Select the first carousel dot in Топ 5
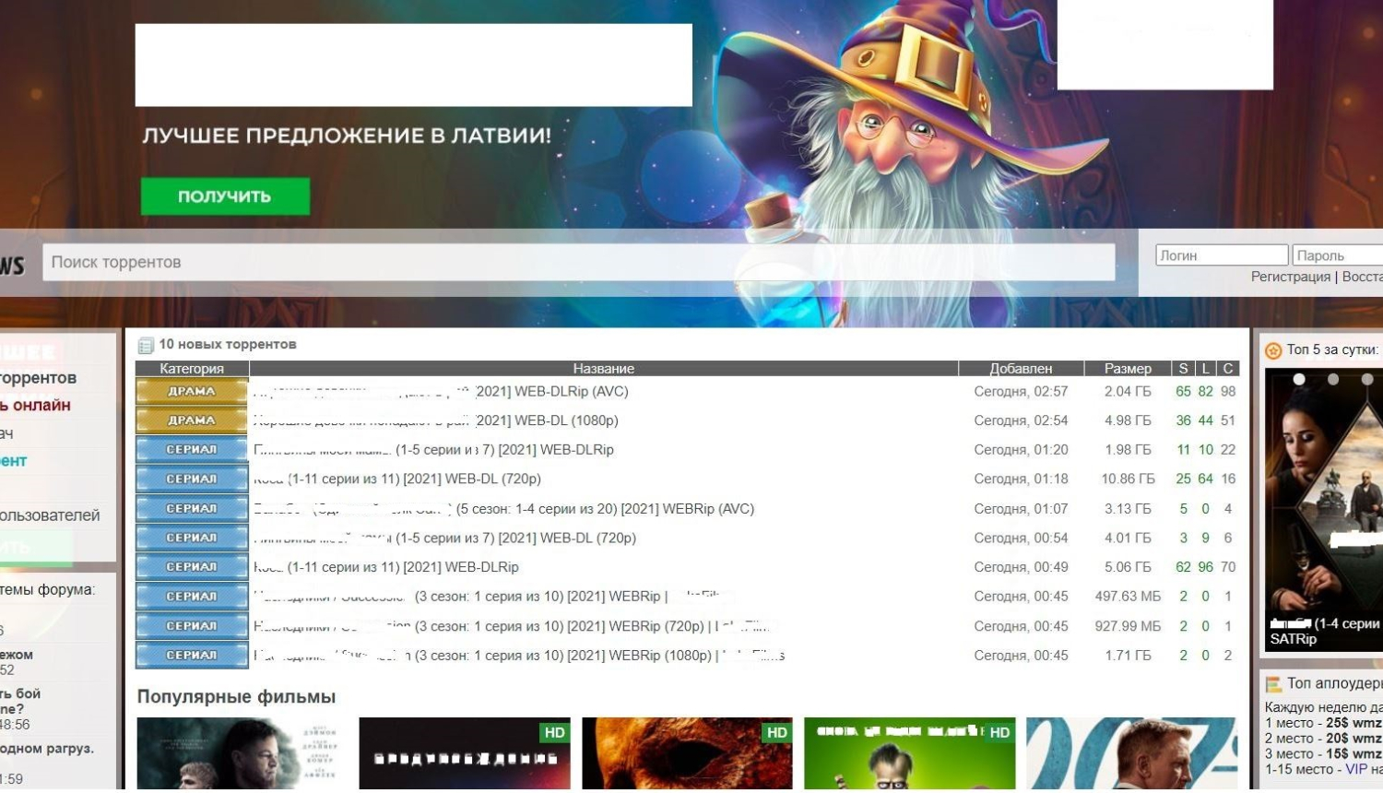 tap(1299, 379)
